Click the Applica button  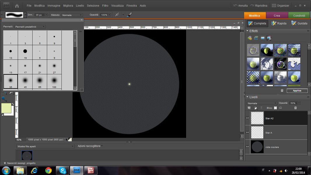coord(297,91)
